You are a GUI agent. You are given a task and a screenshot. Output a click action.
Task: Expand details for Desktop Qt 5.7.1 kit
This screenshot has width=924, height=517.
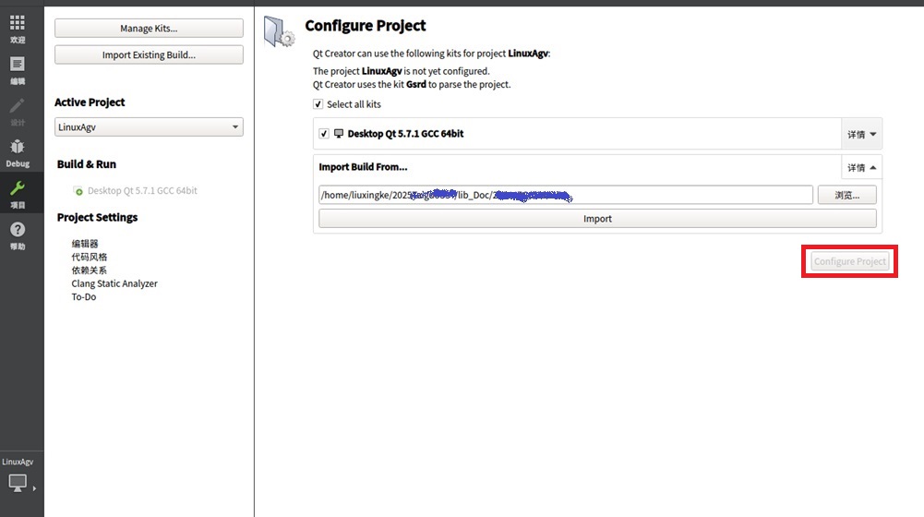[861, 135]
